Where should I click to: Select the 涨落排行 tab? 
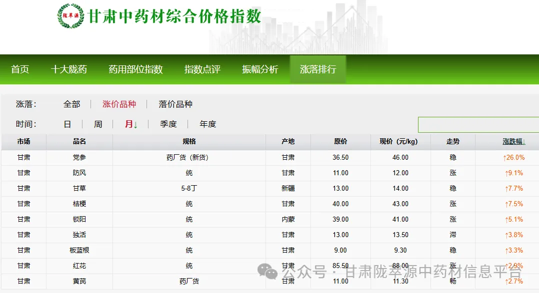(x=318, y=69)
